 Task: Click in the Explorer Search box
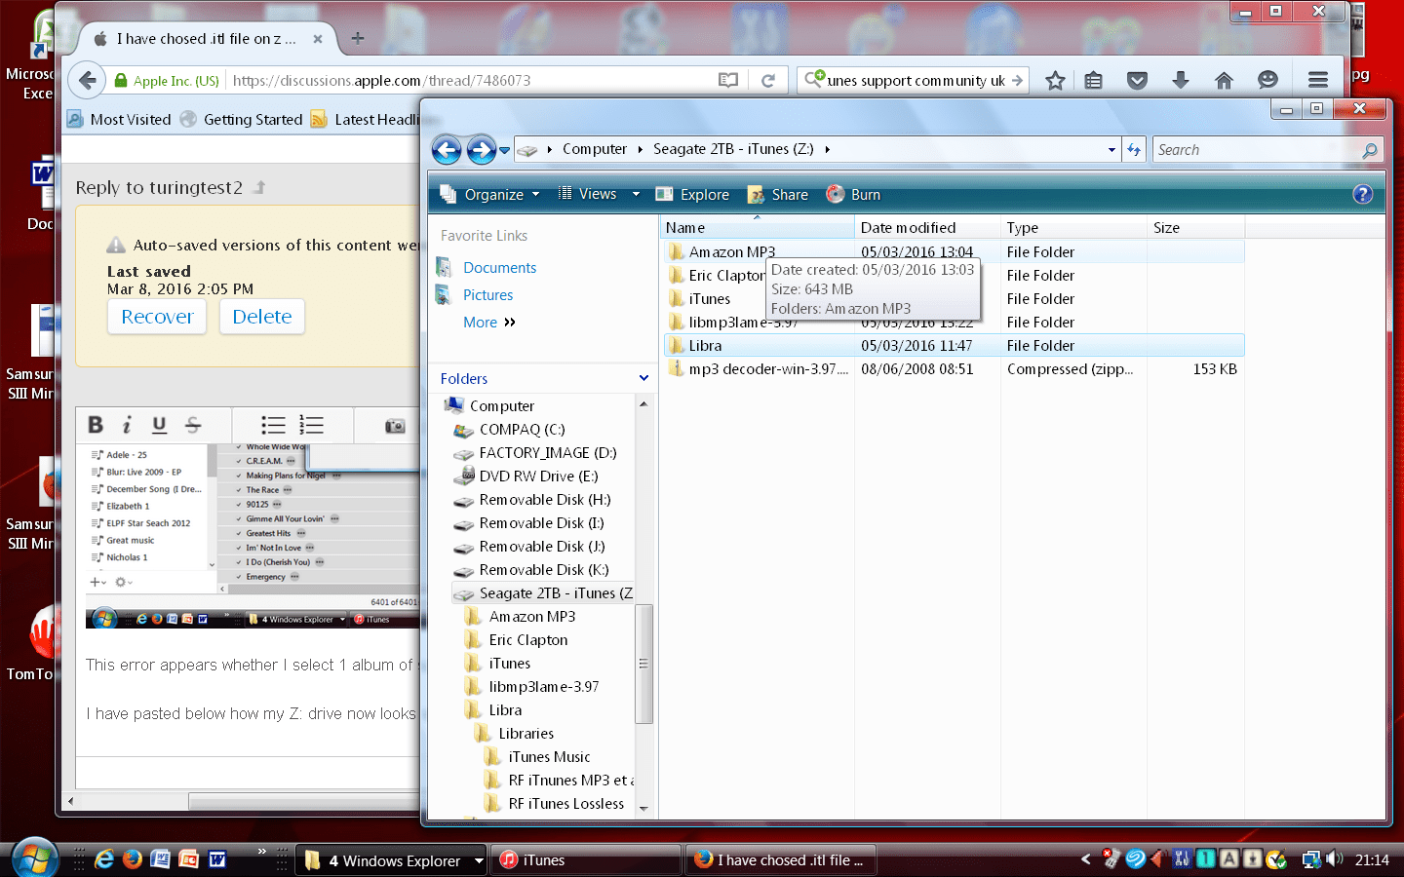[x=1258, y=150]
